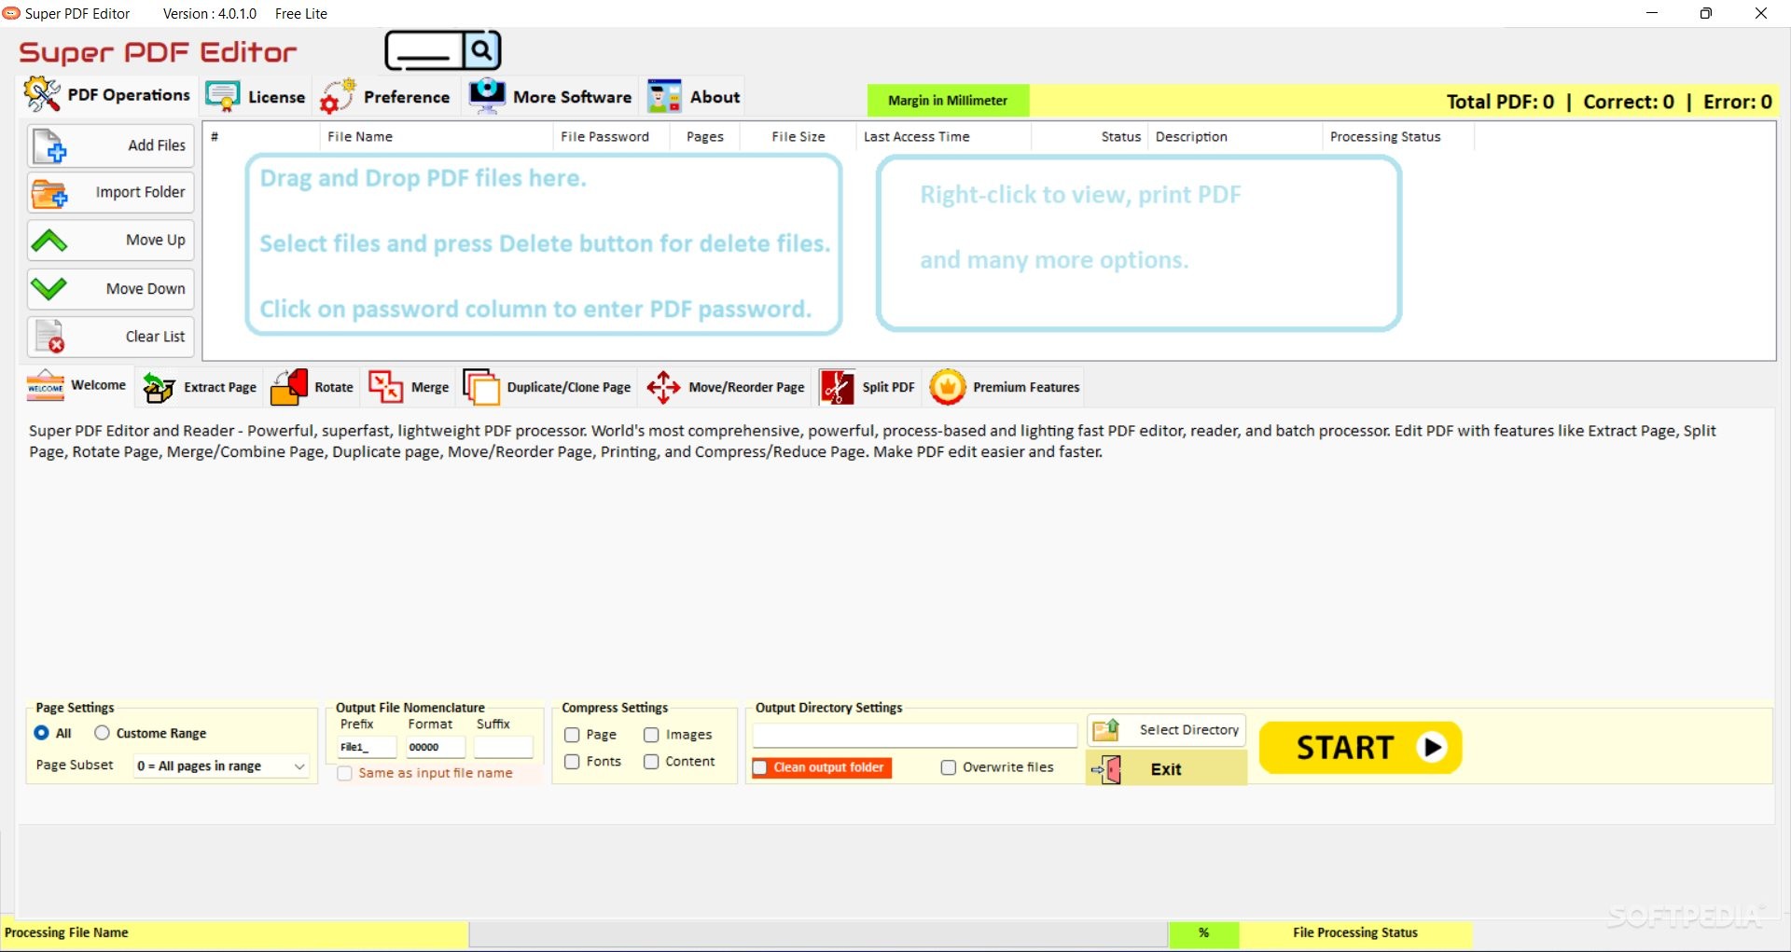Click the output directory path field
1791x952 pixels.
pos(915,736)
